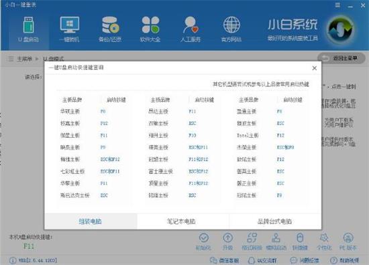Open the 官方网站 globe icon
The height and width of the screenshot is (265, 369).
tap(231, 25)
